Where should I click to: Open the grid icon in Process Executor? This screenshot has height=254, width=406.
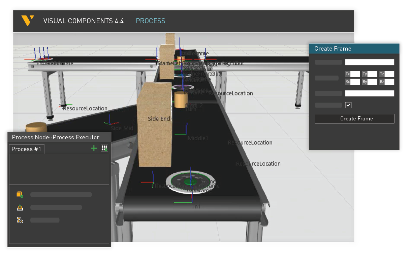(104, 148)
